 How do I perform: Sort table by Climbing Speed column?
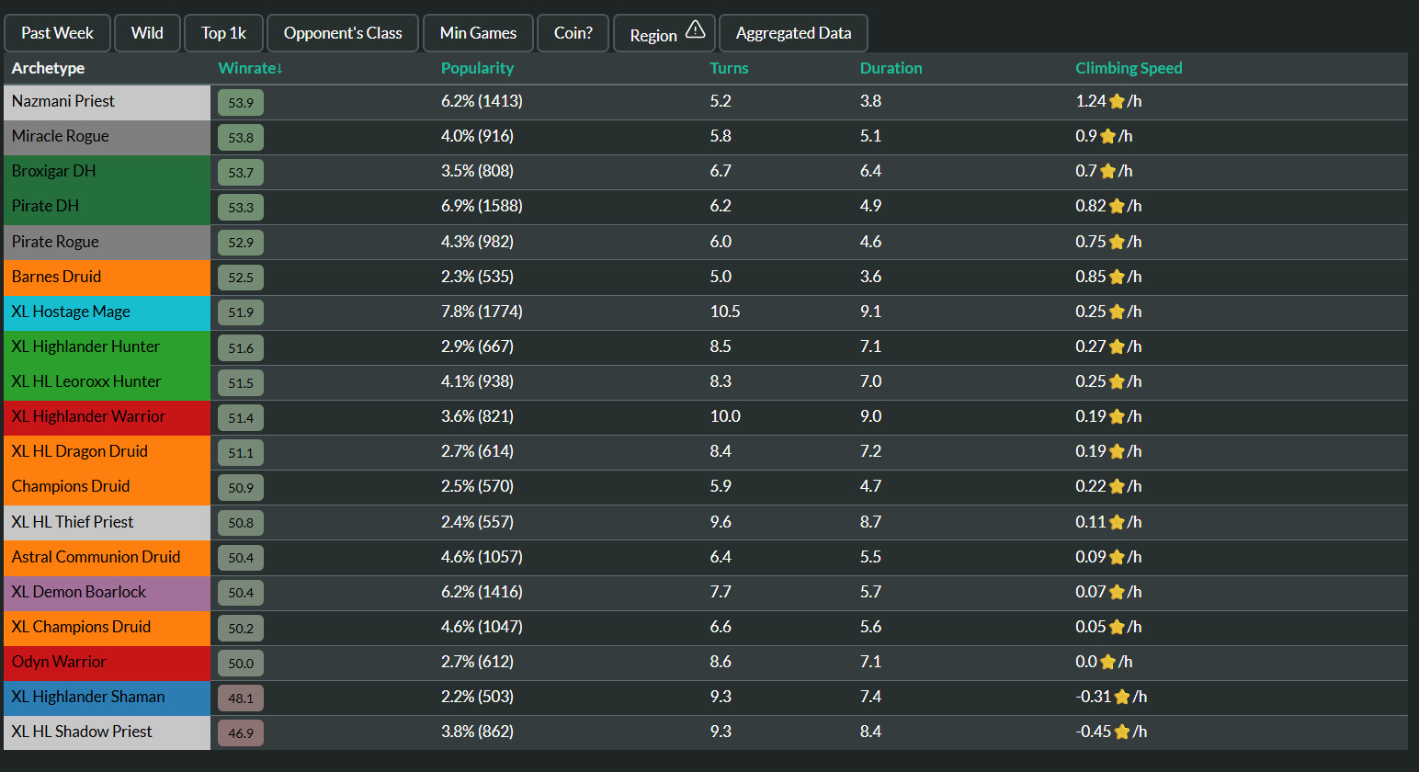[x=1129, y=68]
